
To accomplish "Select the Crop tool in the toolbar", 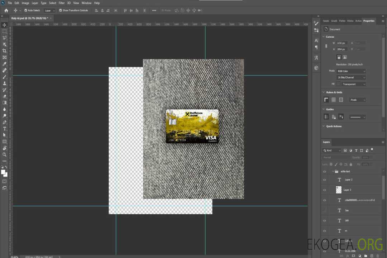I will [5, 51].
